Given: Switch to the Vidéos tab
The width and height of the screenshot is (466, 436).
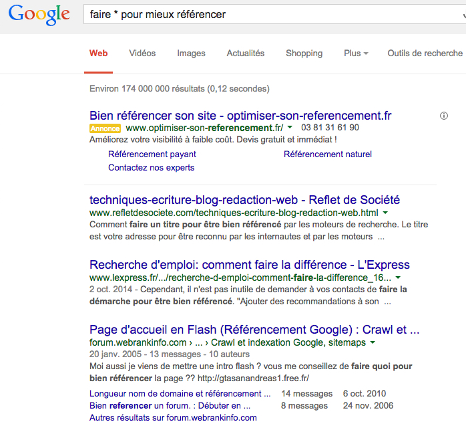Looking at the screenshot, I should click(142, 53).
